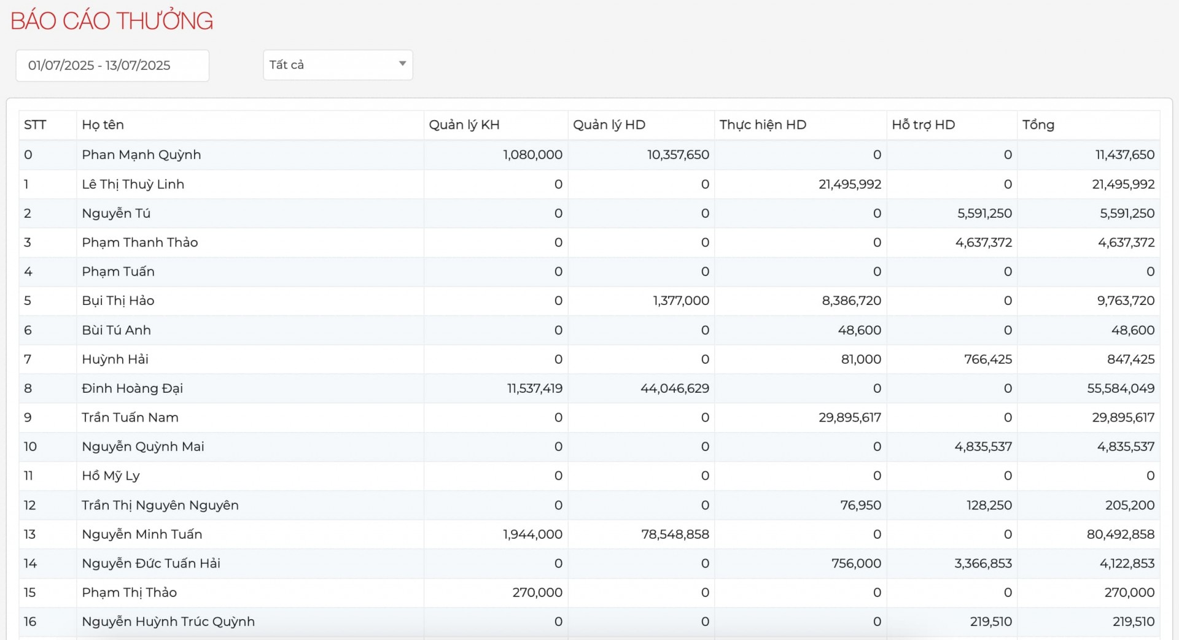
Task: Click the 'Tổng' column header
Action: point(1038,125)
